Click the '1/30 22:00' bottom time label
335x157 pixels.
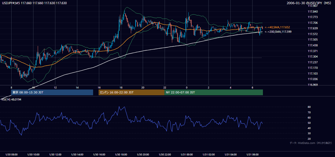165,155
